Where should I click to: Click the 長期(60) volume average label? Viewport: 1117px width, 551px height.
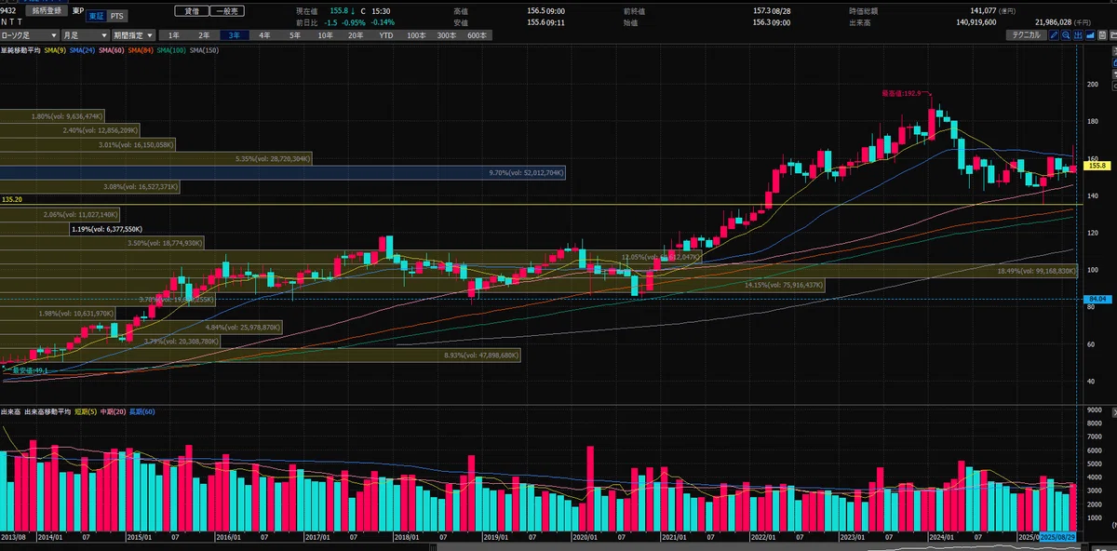tap(144, 410)
